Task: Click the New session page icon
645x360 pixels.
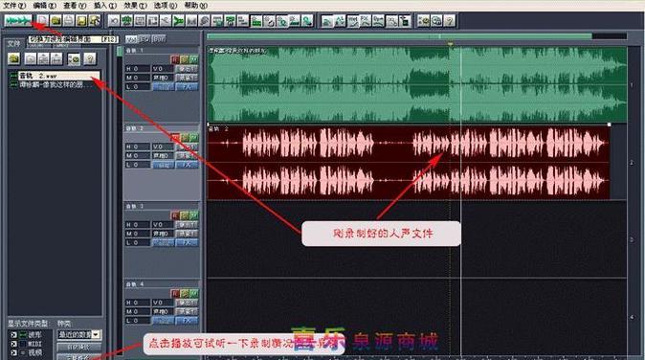Action: coord(43,20)
